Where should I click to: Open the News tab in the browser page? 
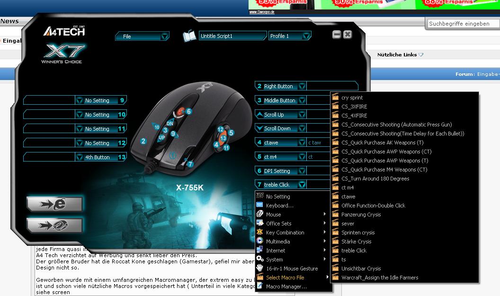[9, 21]
